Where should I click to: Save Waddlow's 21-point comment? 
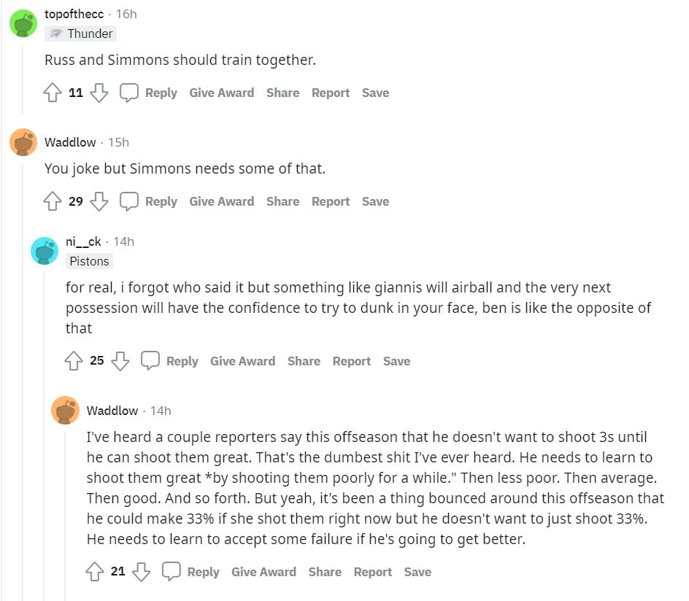pos(417,572)
